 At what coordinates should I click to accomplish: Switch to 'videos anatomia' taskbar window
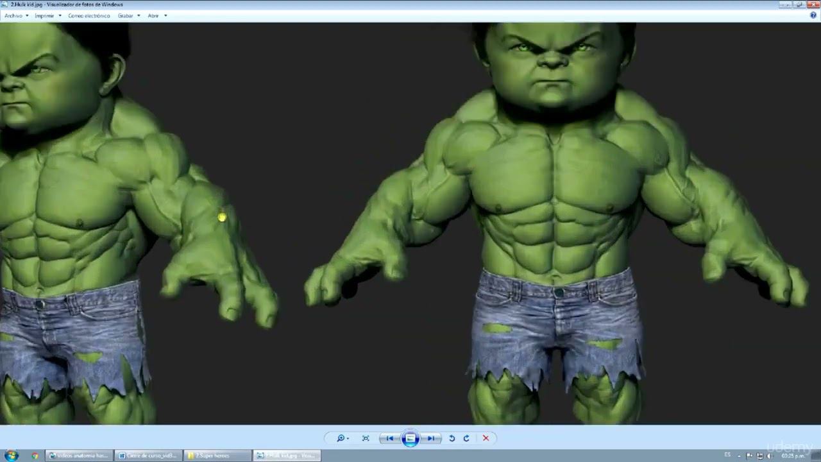click(79, 456)
